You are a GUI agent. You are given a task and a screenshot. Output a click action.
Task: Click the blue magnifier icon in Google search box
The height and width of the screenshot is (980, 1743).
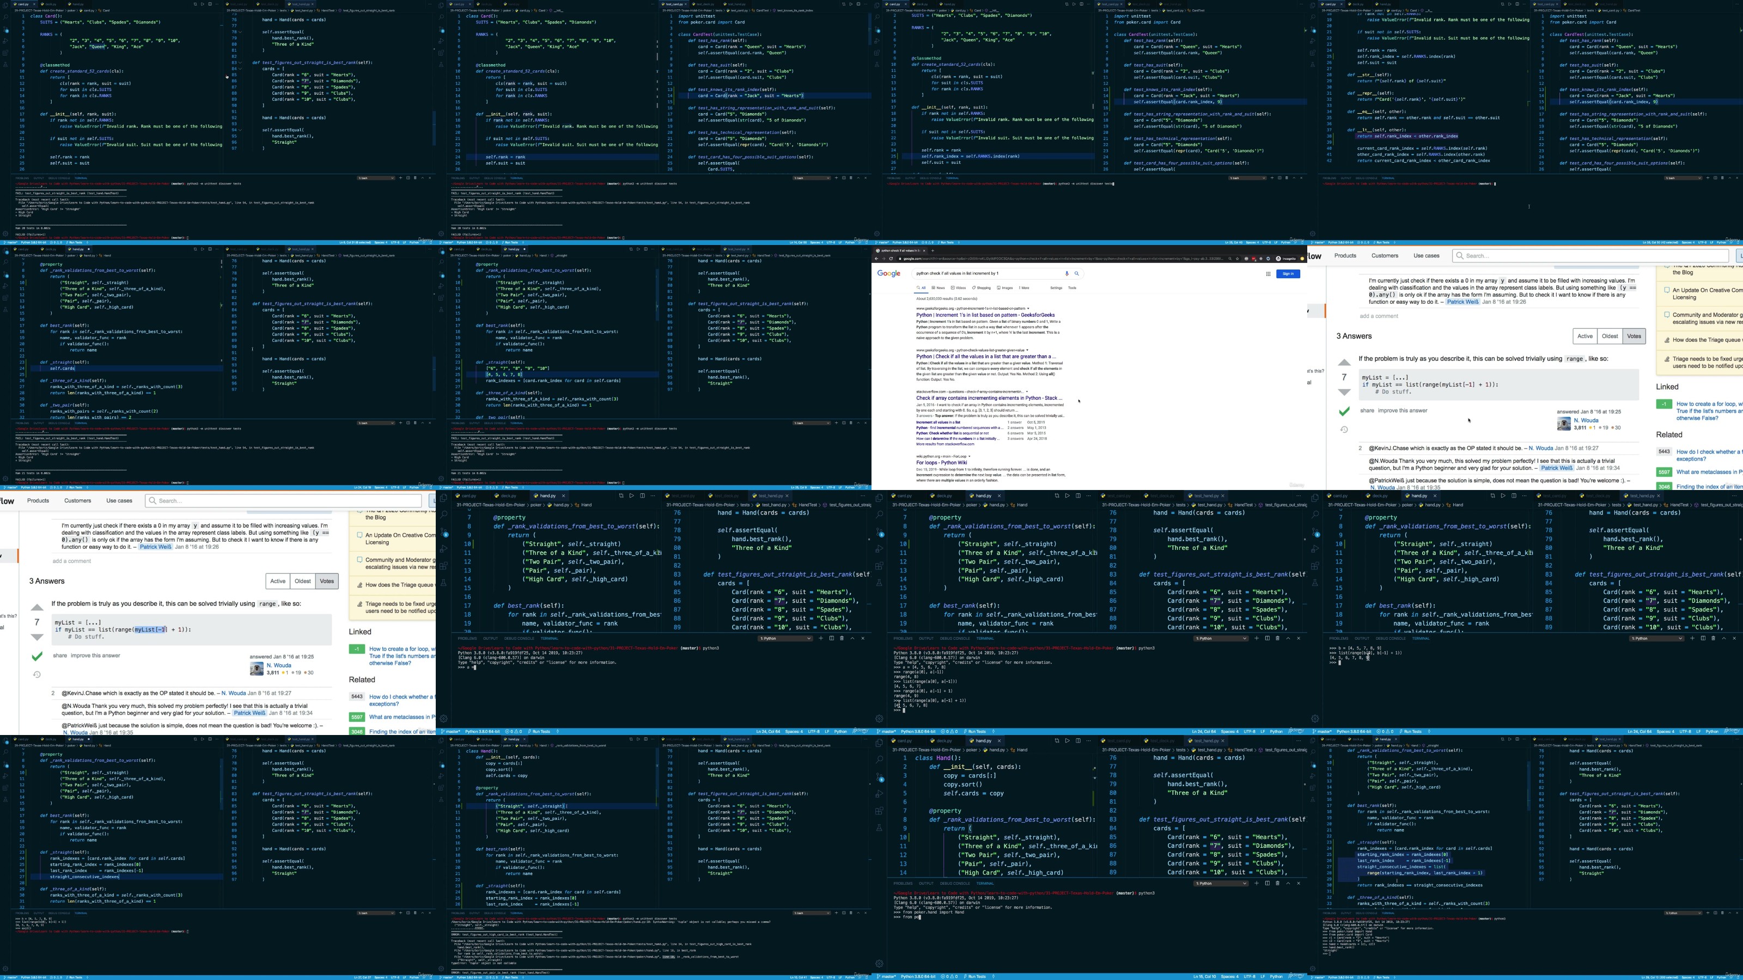point(1076,273)
